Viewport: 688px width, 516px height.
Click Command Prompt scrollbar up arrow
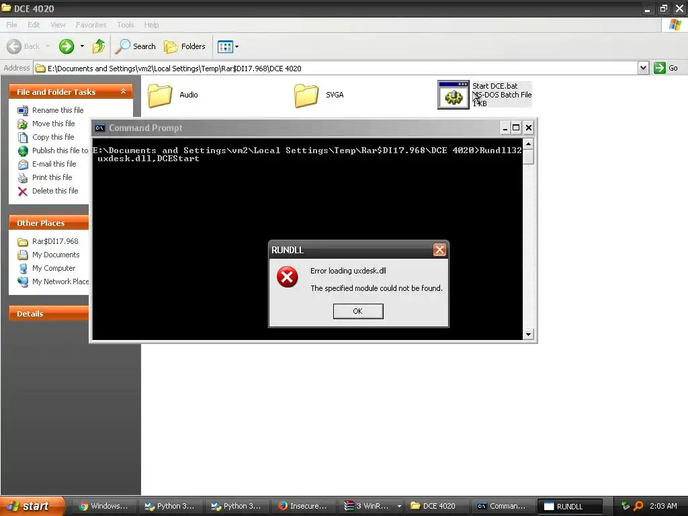tap(528, 144)
